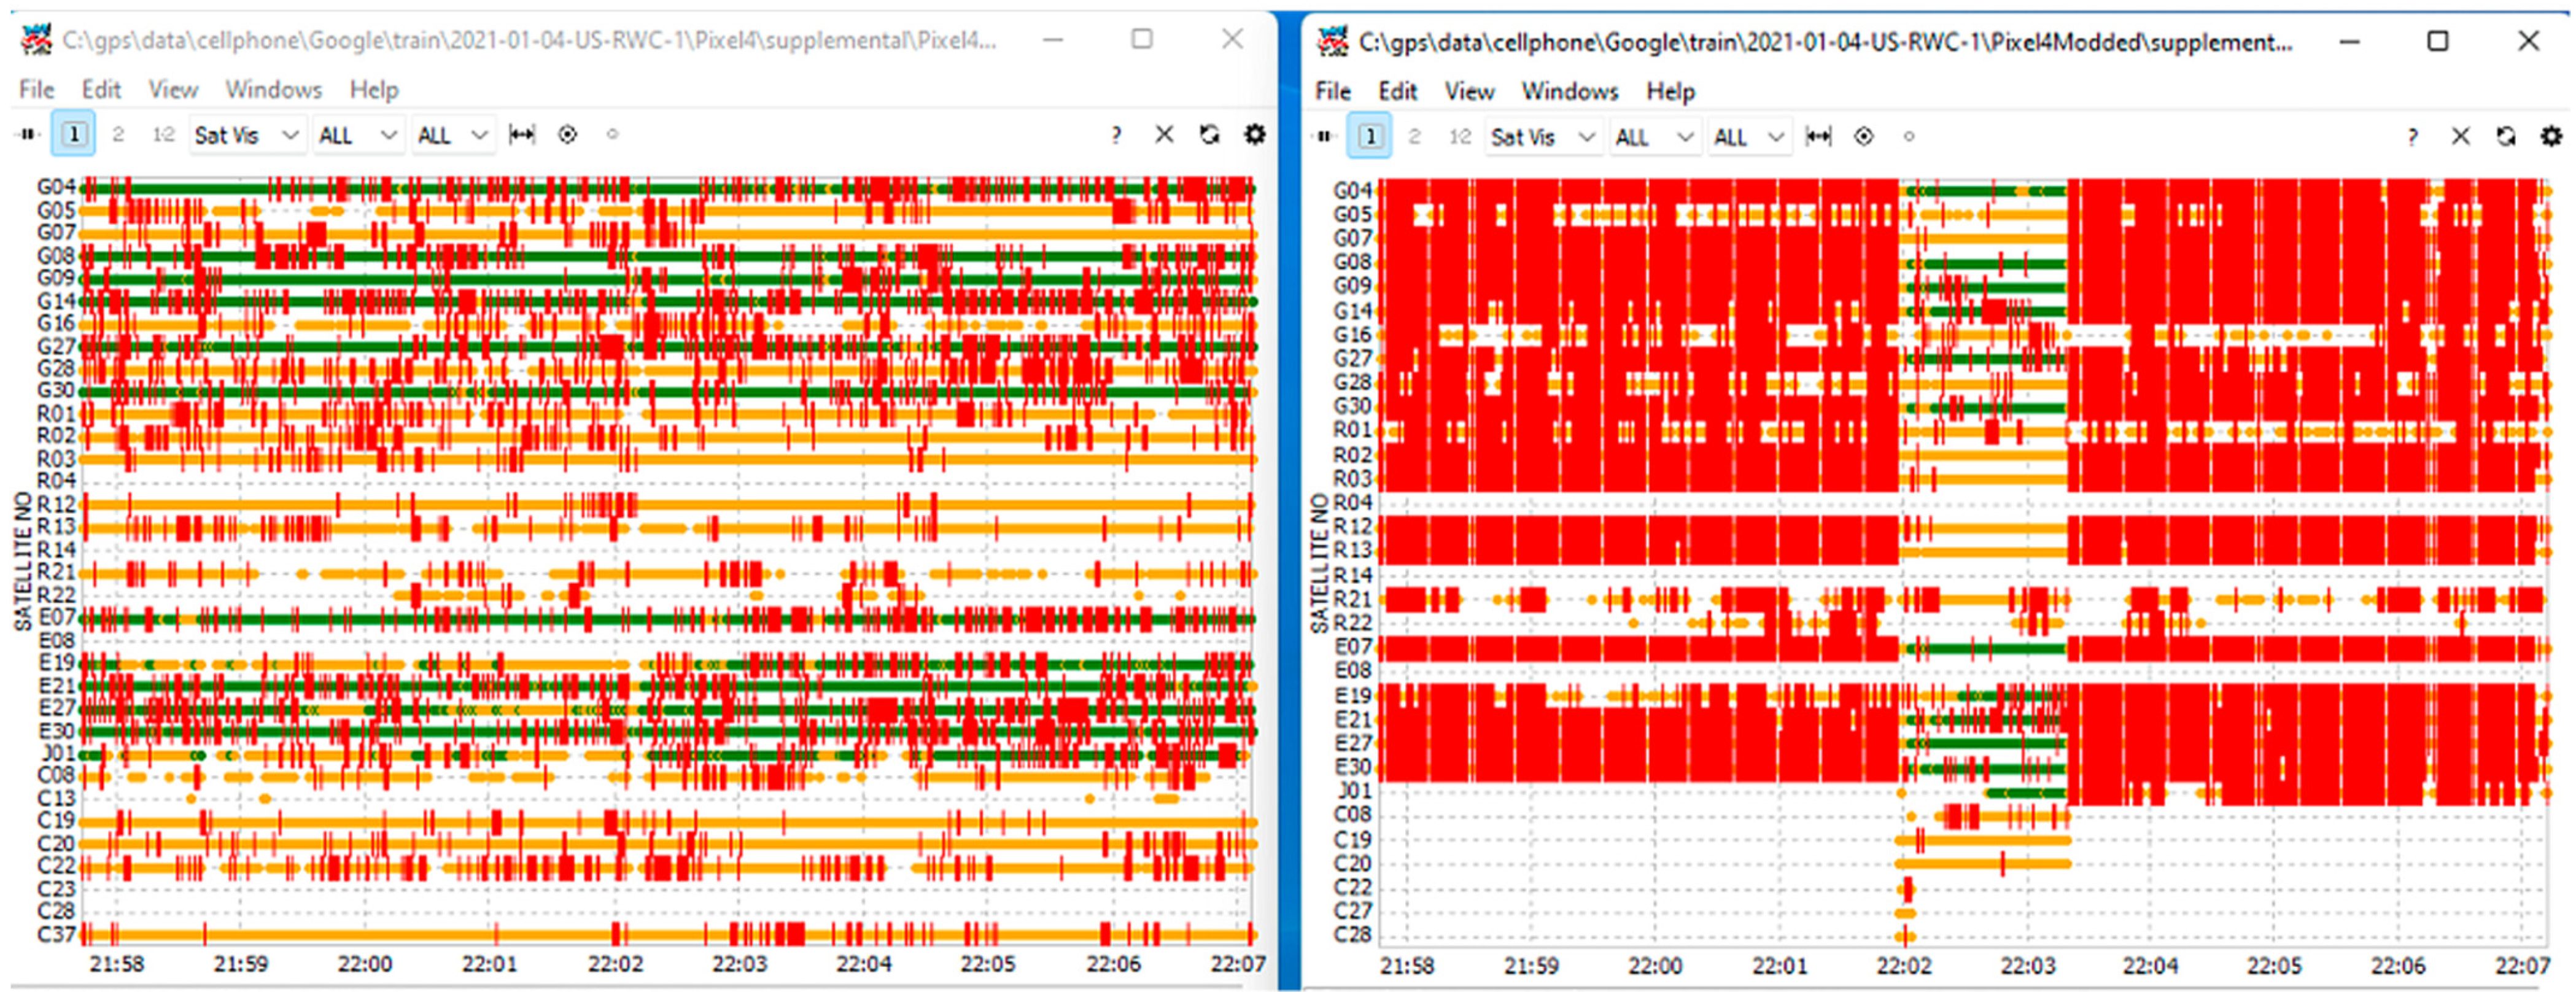Toggle the 1-2 difference button, left window

click(x=163, y=134)
